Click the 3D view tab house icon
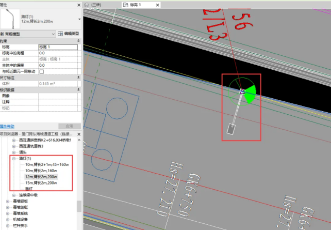Image resolution: width=331 pixels, height=230 pixels. pos(87,4)
